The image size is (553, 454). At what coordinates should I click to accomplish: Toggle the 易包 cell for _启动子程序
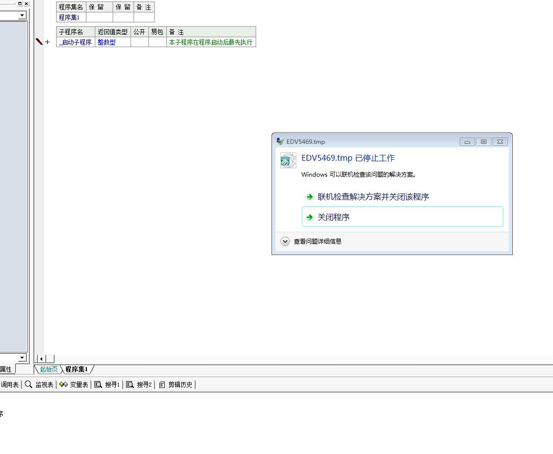pyautogui.click(x=157, y=42)
